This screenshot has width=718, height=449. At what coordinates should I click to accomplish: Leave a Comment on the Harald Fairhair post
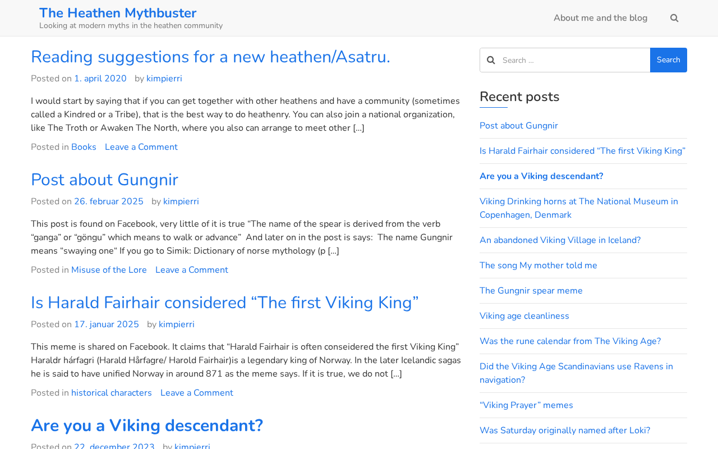197,393
